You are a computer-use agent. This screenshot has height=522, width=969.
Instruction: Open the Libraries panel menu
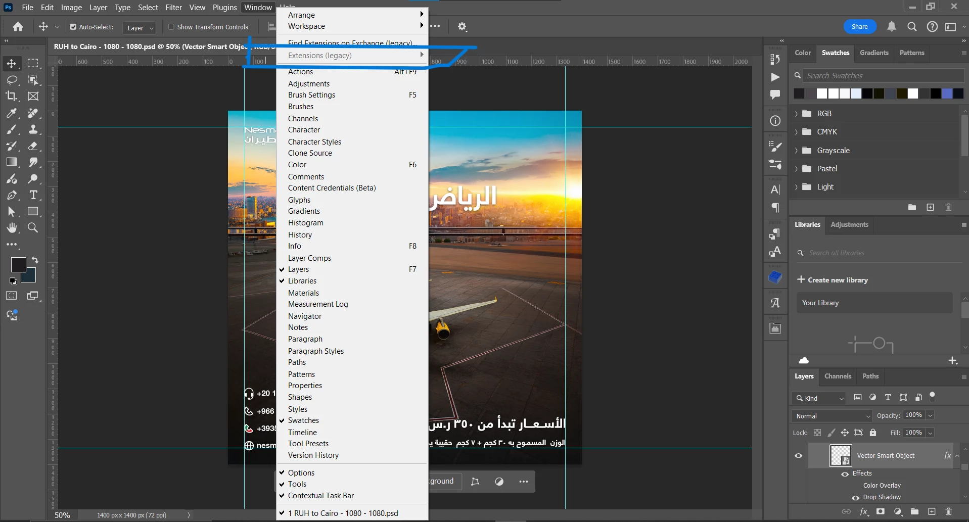point(963,225)
